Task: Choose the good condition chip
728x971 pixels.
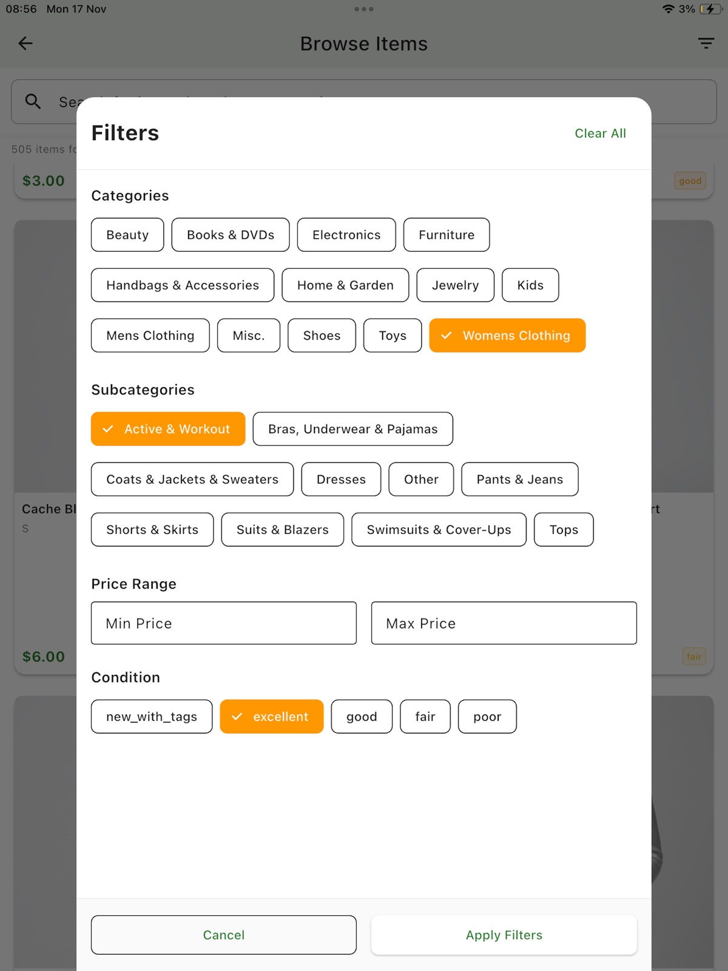Action: pos(362,717)
